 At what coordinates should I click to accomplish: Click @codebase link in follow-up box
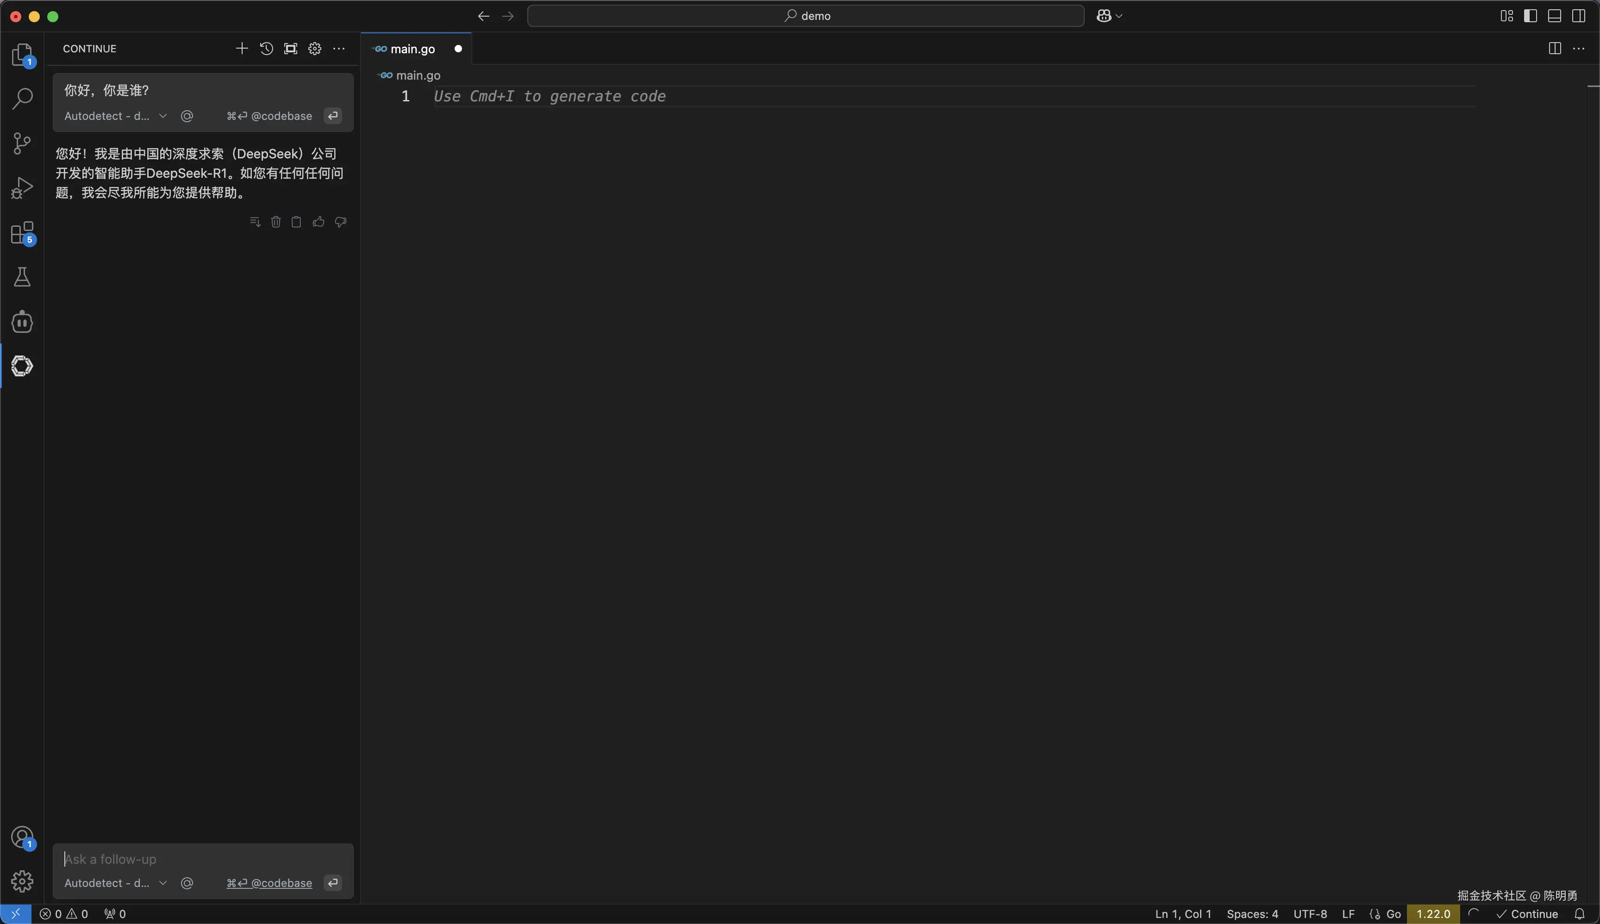[x=281, y=883]
